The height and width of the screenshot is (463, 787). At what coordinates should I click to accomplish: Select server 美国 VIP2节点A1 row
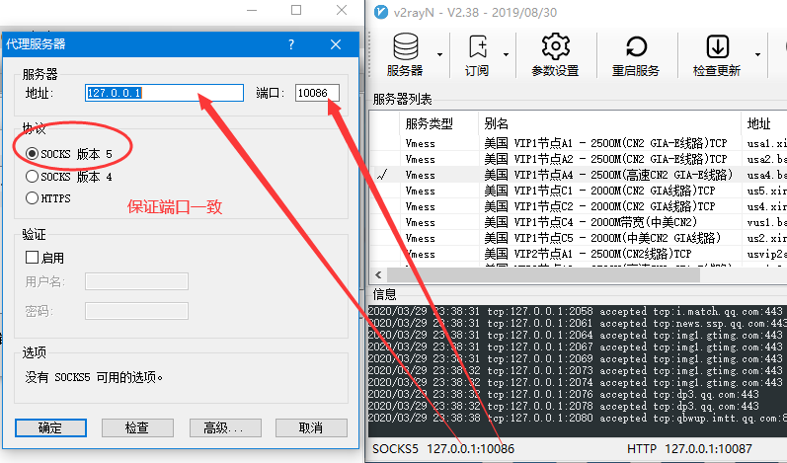[x=579, y=254]
